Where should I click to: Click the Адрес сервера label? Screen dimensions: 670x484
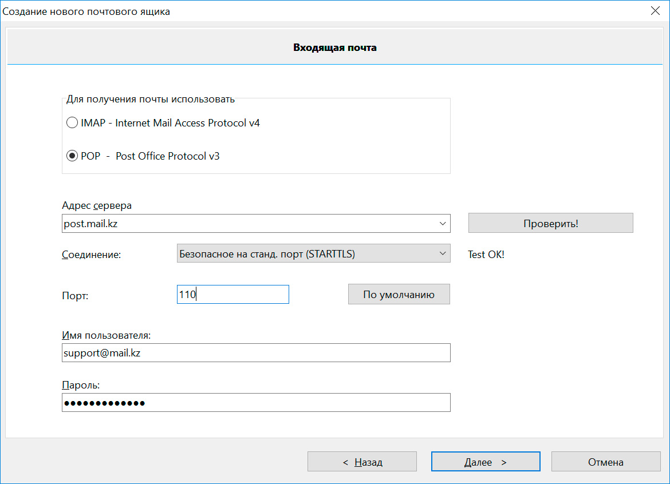(97, 205)
